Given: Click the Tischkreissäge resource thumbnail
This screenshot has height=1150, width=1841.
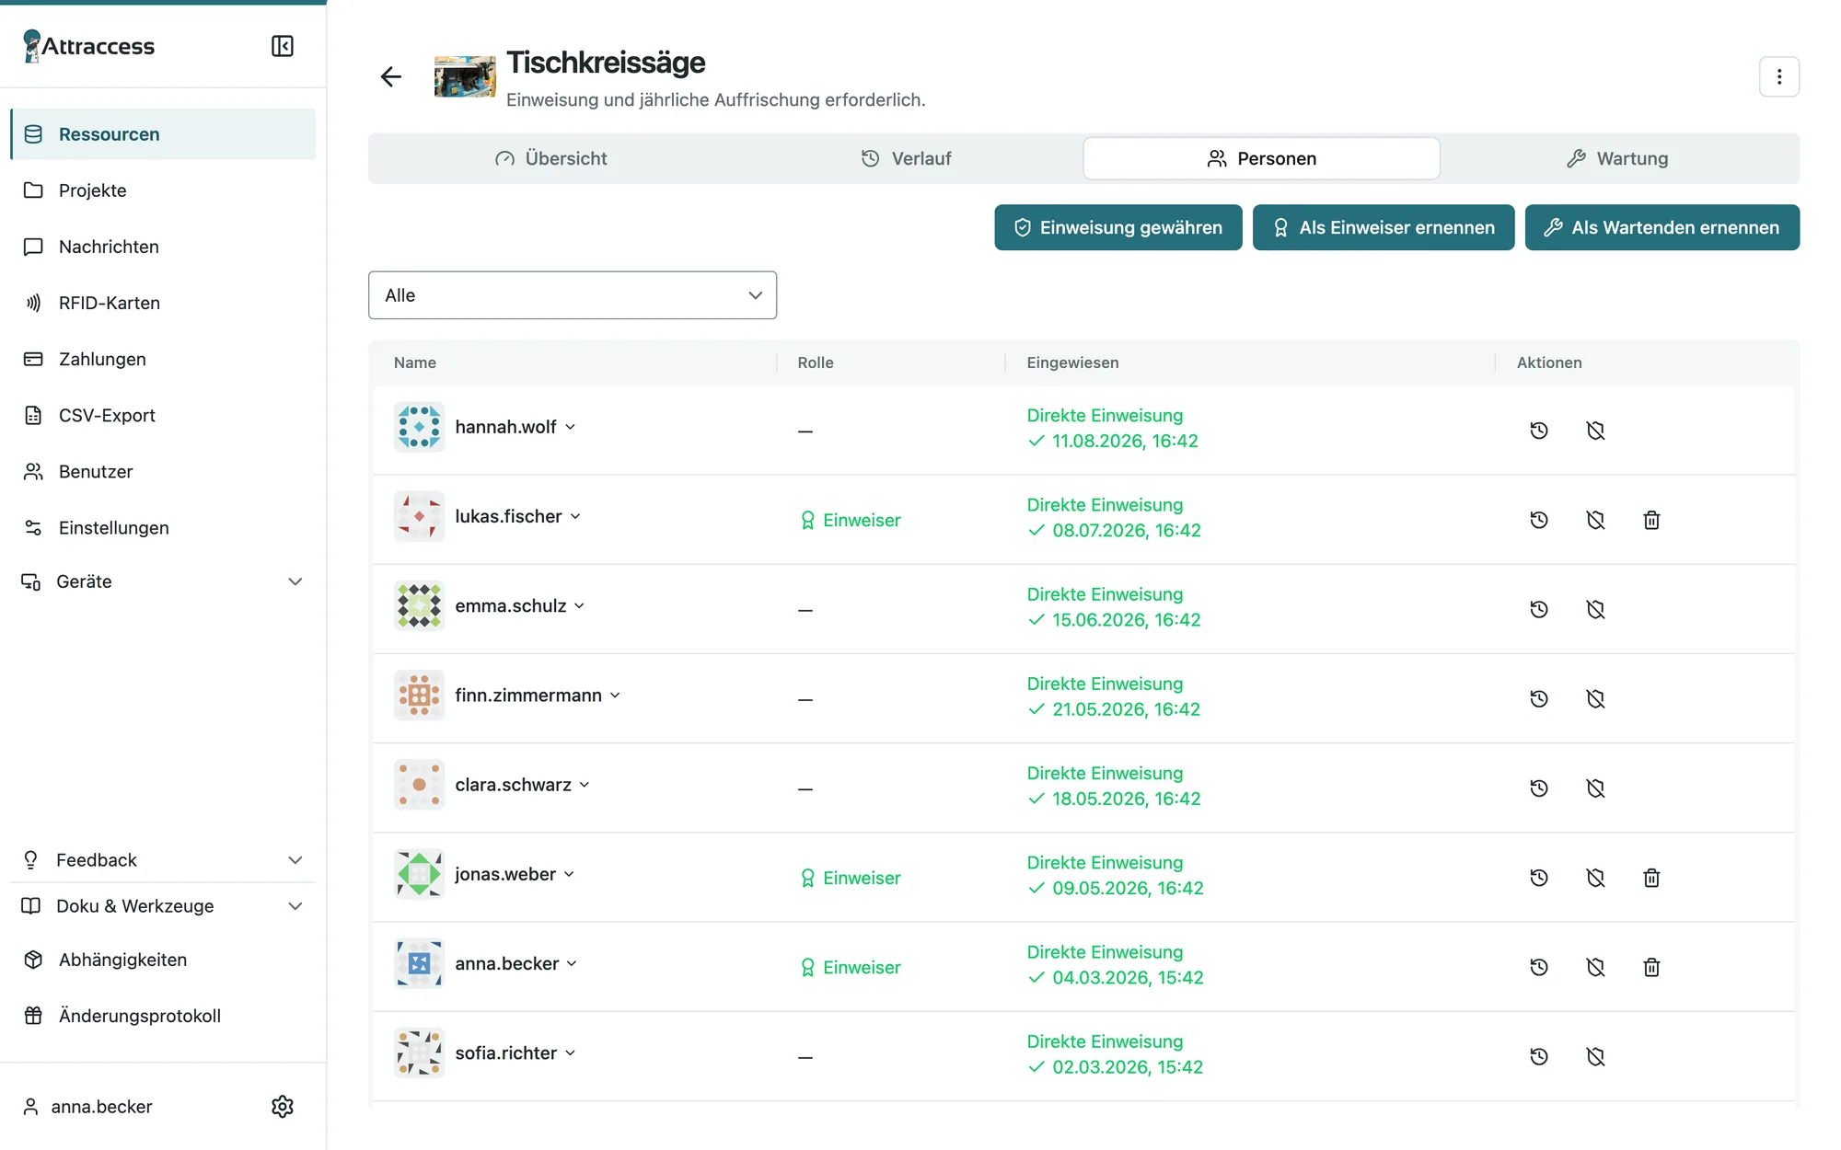Looking at the screenshot, I should pos(465,76).
